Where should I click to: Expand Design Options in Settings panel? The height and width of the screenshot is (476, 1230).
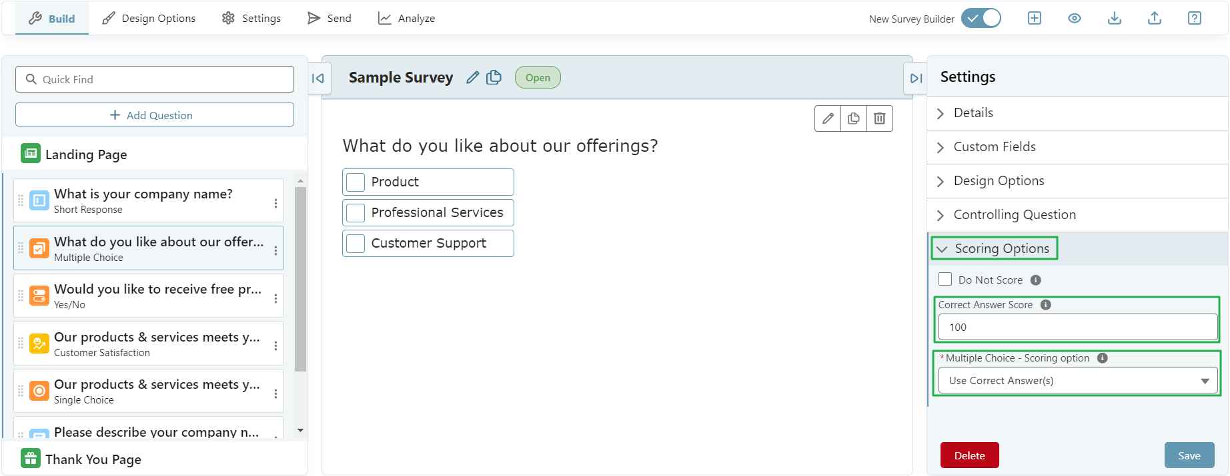pyautogui.click(x=1077, y=181)
